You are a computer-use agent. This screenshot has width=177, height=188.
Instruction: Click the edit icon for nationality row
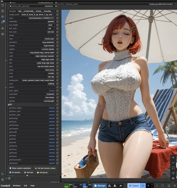[x=57, y=22]
